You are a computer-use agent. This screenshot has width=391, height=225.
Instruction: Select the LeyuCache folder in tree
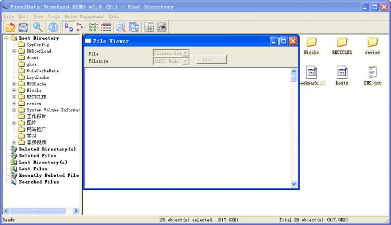pyautogui.click(x=37, y=77)
